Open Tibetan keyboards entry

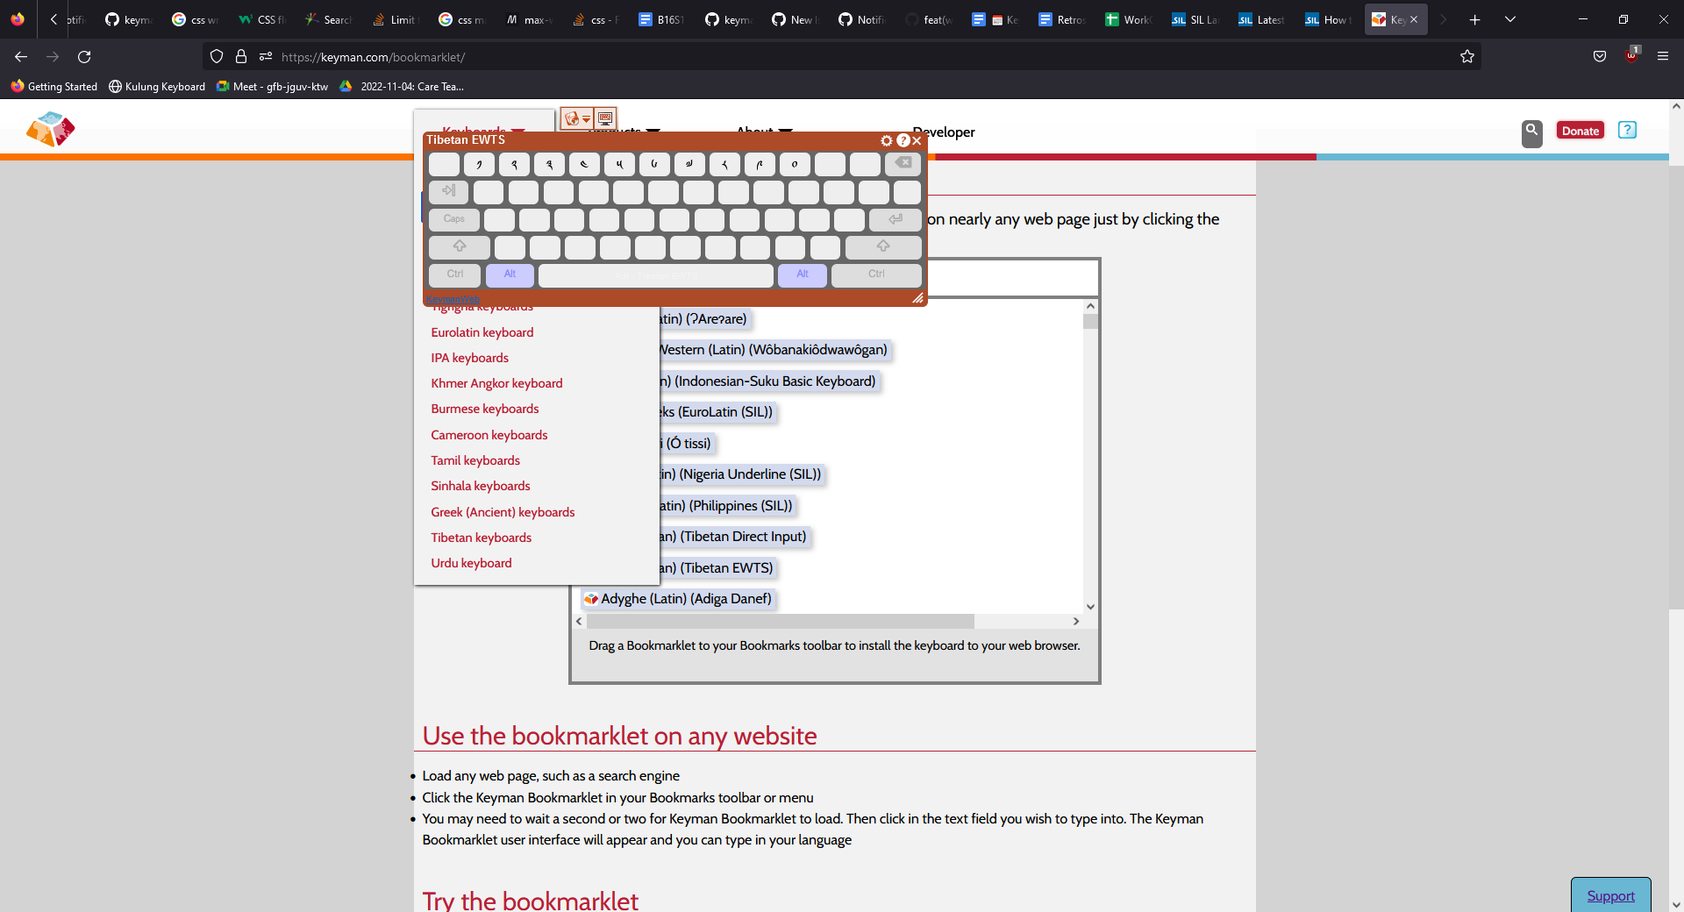[482, 538]
